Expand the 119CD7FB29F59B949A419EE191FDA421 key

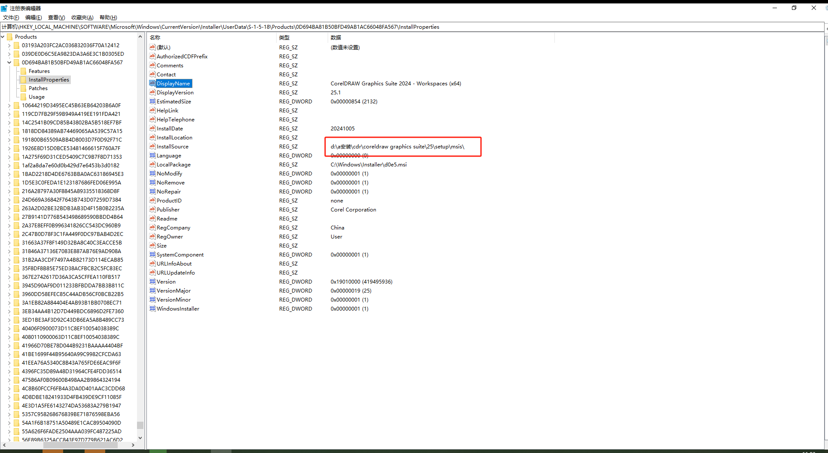click(9, 114)
